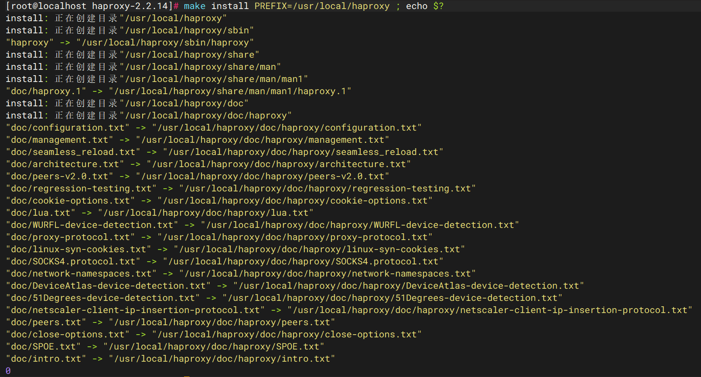Click destination path ending in "haproxy/51Degrees-device-detection.txt"

[392, 298]
